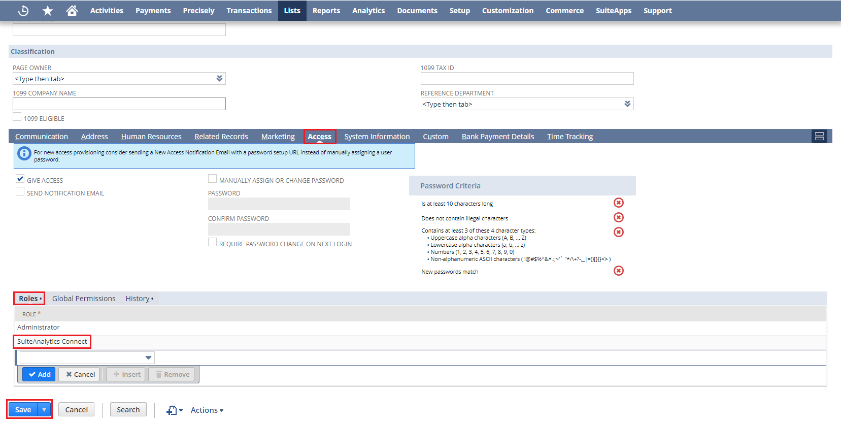Switch to the System Information tab
The width and height of the screenshot is (841, 425).
[x=377, y=137]
